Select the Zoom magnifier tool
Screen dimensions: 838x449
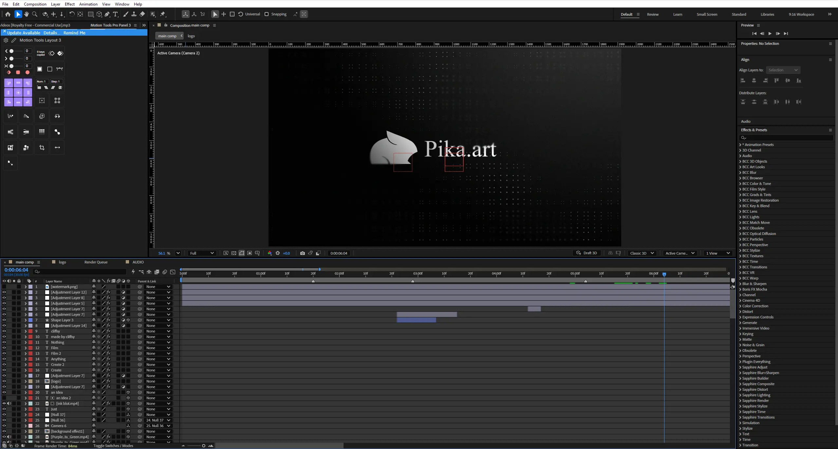coord(35,14)
